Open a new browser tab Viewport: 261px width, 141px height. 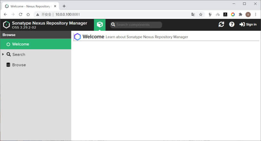coord(64,6)
